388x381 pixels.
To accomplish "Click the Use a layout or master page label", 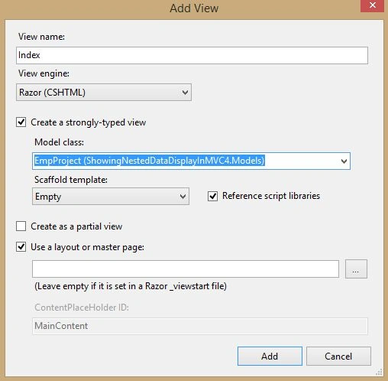I will coord(87,247).
